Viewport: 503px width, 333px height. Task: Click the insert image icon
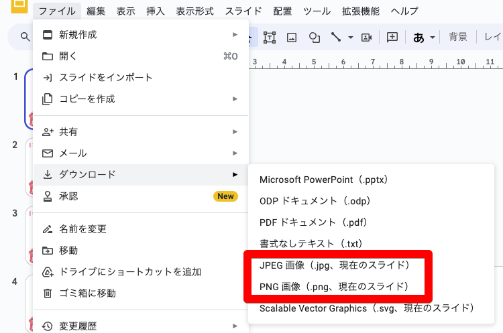tap(292, 38)
